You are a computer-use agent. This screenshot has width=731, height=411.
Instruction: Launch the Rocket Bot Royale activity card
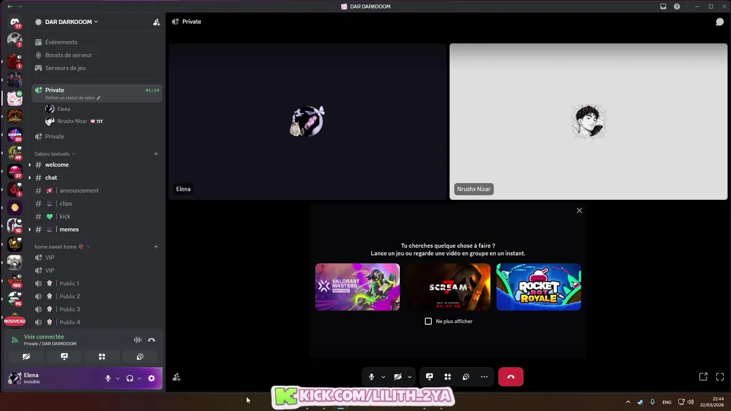pyautogui.click(x=539, y=287)
